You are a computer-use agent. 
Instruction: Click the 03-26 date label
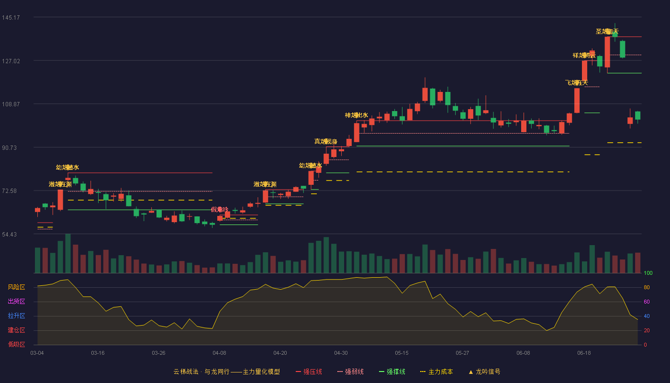(158, 353)
